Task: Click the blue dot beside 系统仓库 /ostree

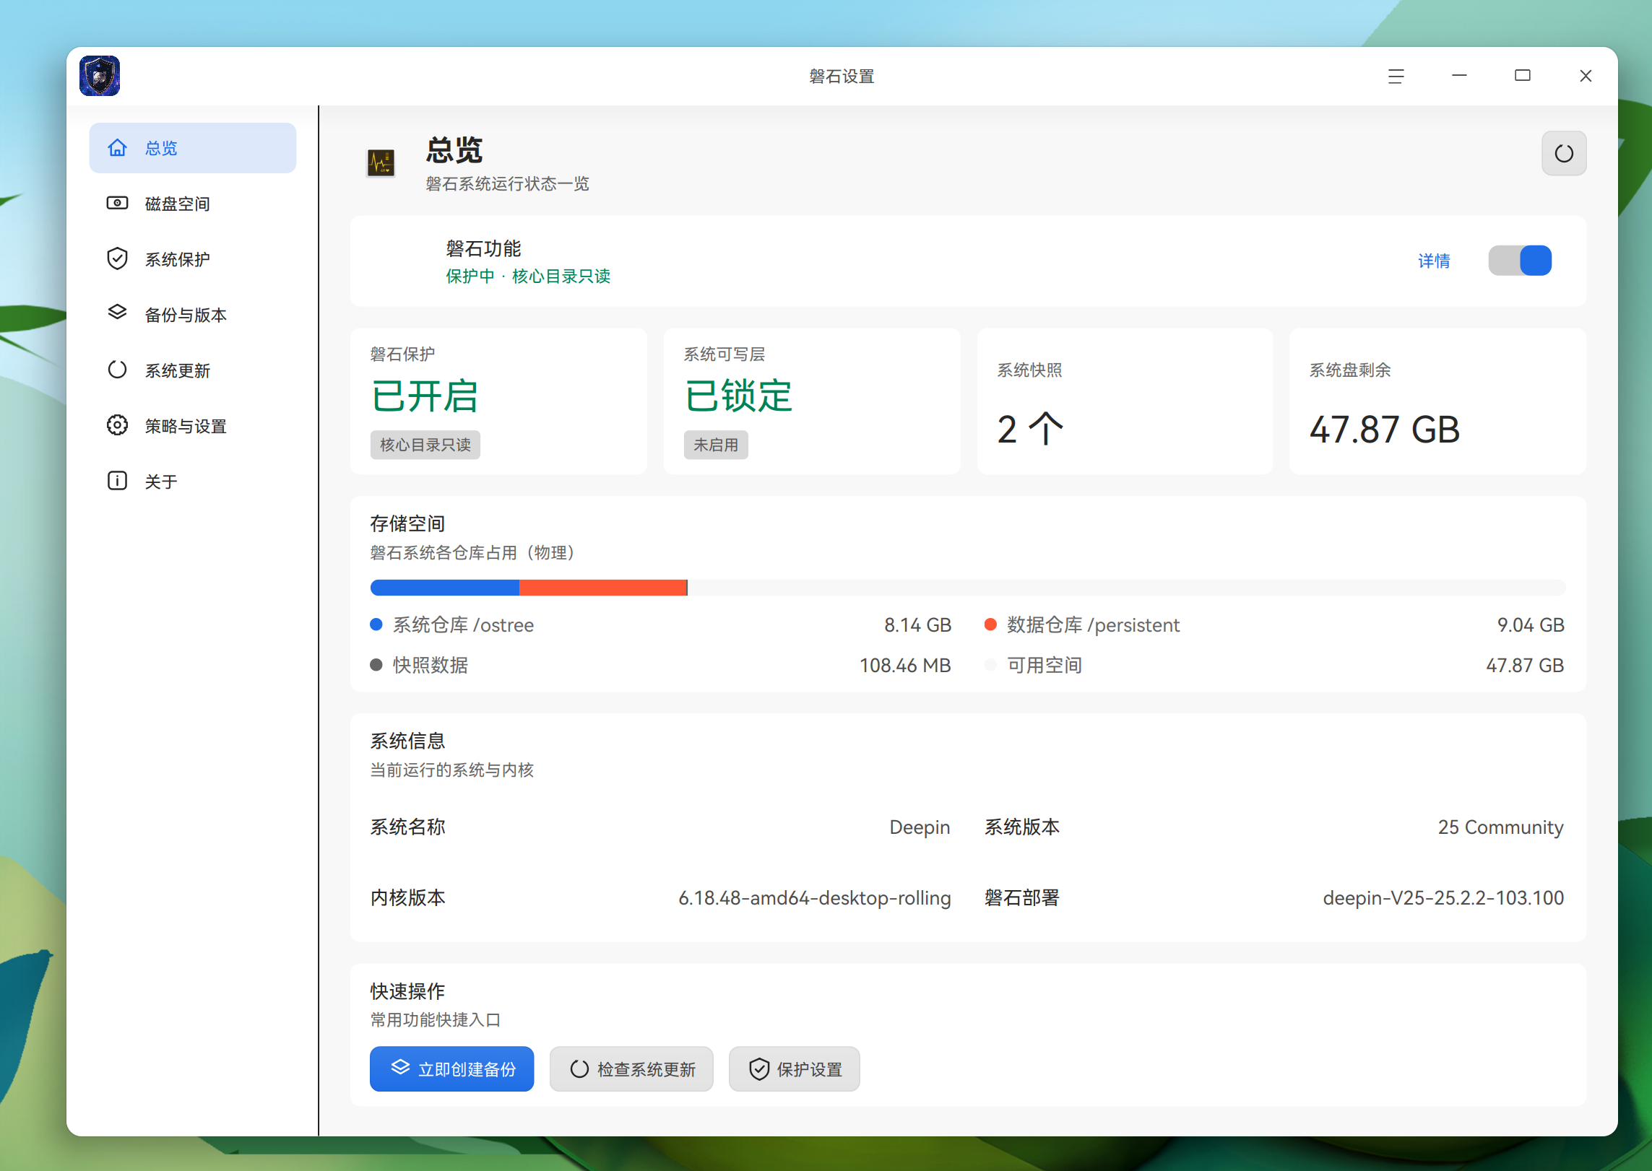Action: click(376, 624)
